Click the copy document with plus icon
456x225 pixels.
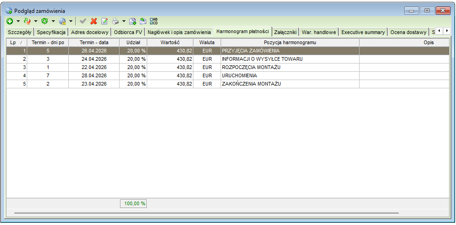click(x=132, y=21)
